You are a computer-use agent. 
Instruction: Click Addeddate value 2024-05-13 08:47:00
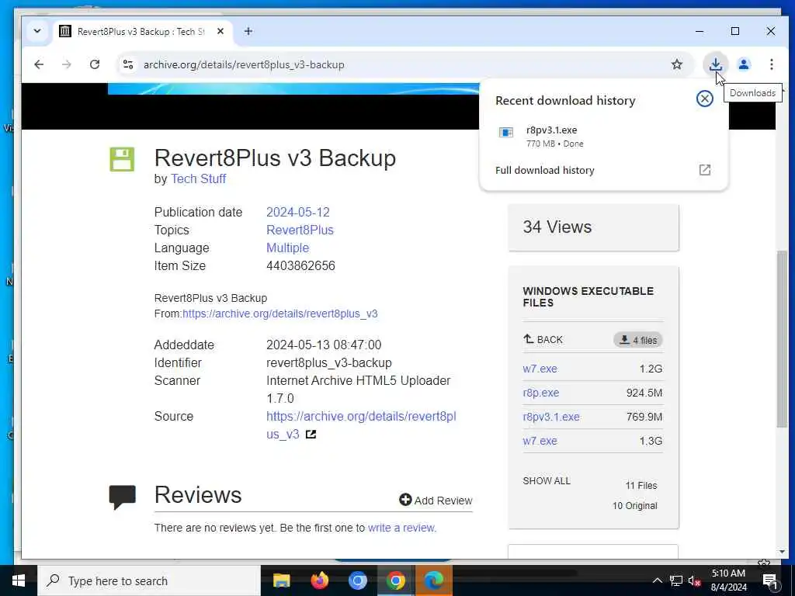coord(324,345)
